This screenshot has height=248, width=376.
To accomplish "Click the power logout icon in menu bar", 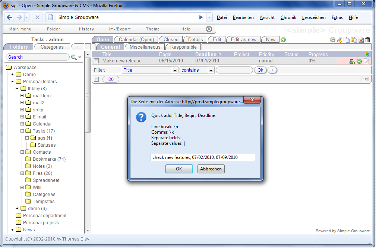I will [x=209, y=29].
